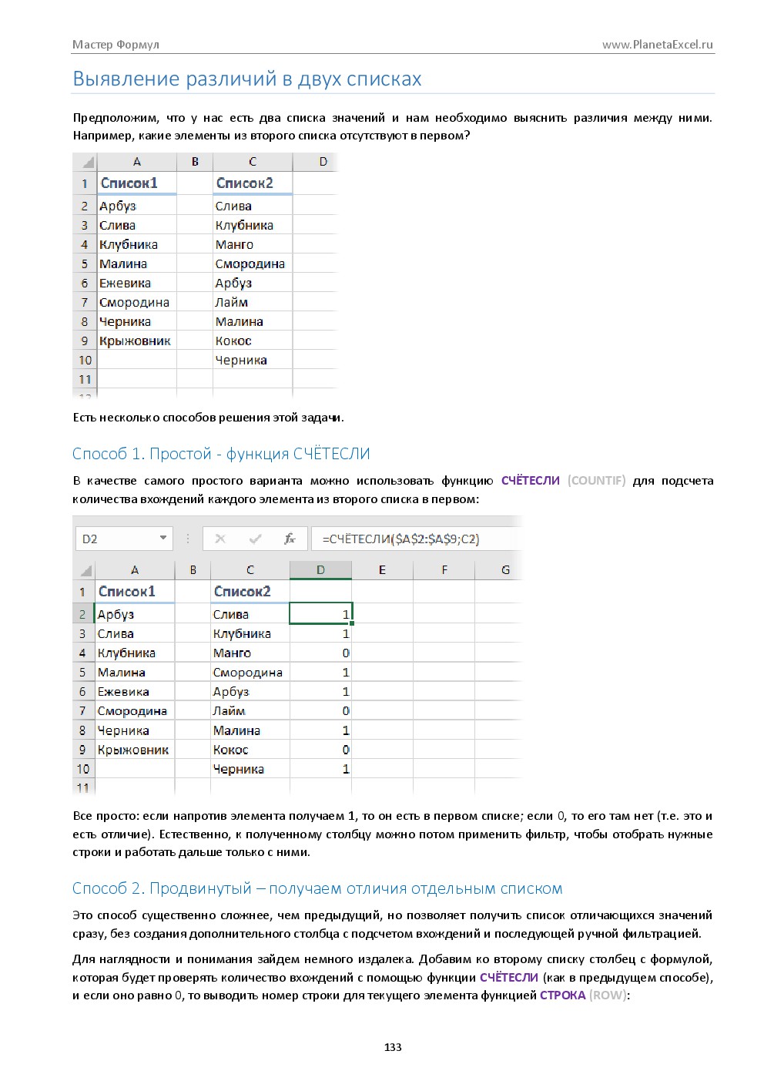Open the Name Box dropdown arrow beside D2
The image size is (764, 1081).
pos(163,538)
